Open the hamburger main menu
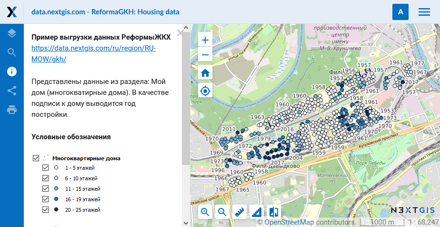 [424, 12]
